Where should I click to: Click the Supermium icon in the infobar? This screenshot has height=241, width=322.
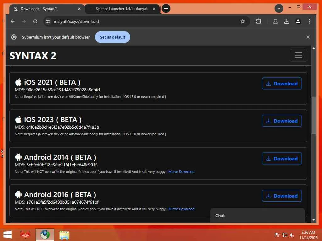tap(14, 37)
